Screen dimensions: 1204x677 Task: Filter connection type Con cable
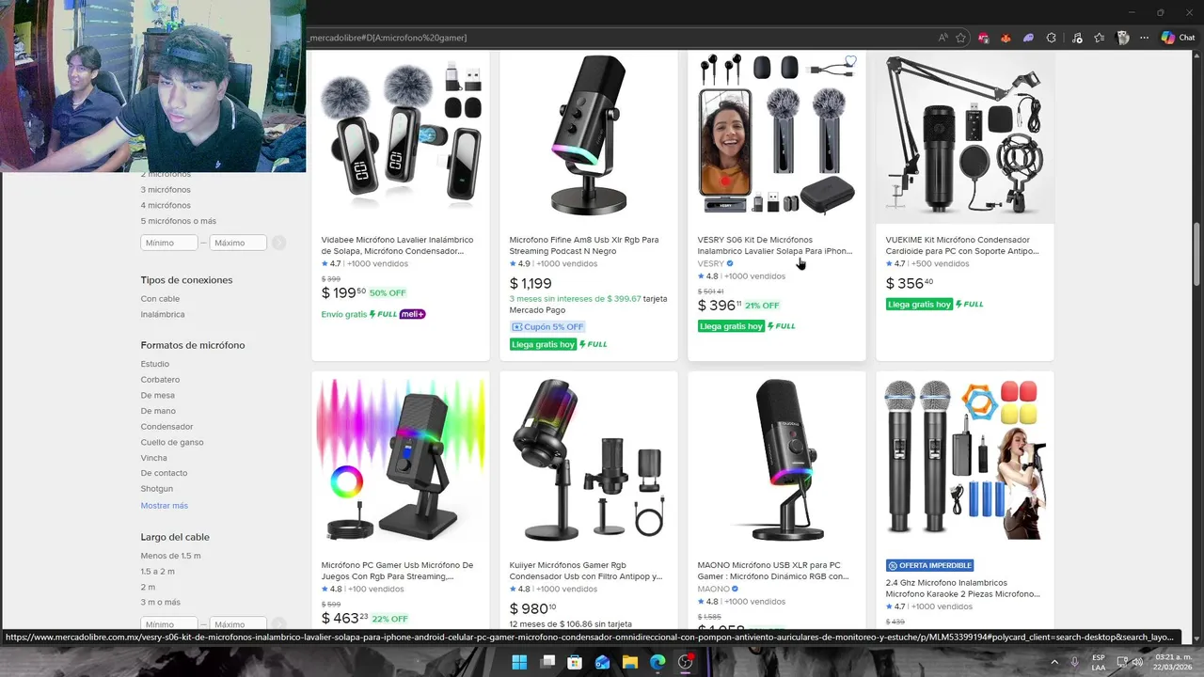click(x=160, y=299)
